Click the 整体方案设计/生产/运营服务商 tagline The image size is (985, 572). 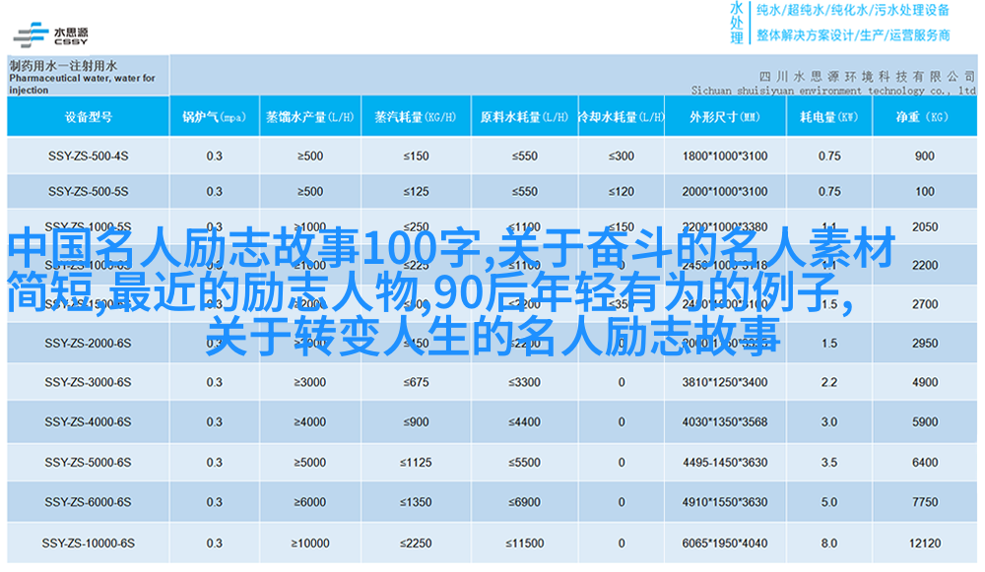click(852, 35)
